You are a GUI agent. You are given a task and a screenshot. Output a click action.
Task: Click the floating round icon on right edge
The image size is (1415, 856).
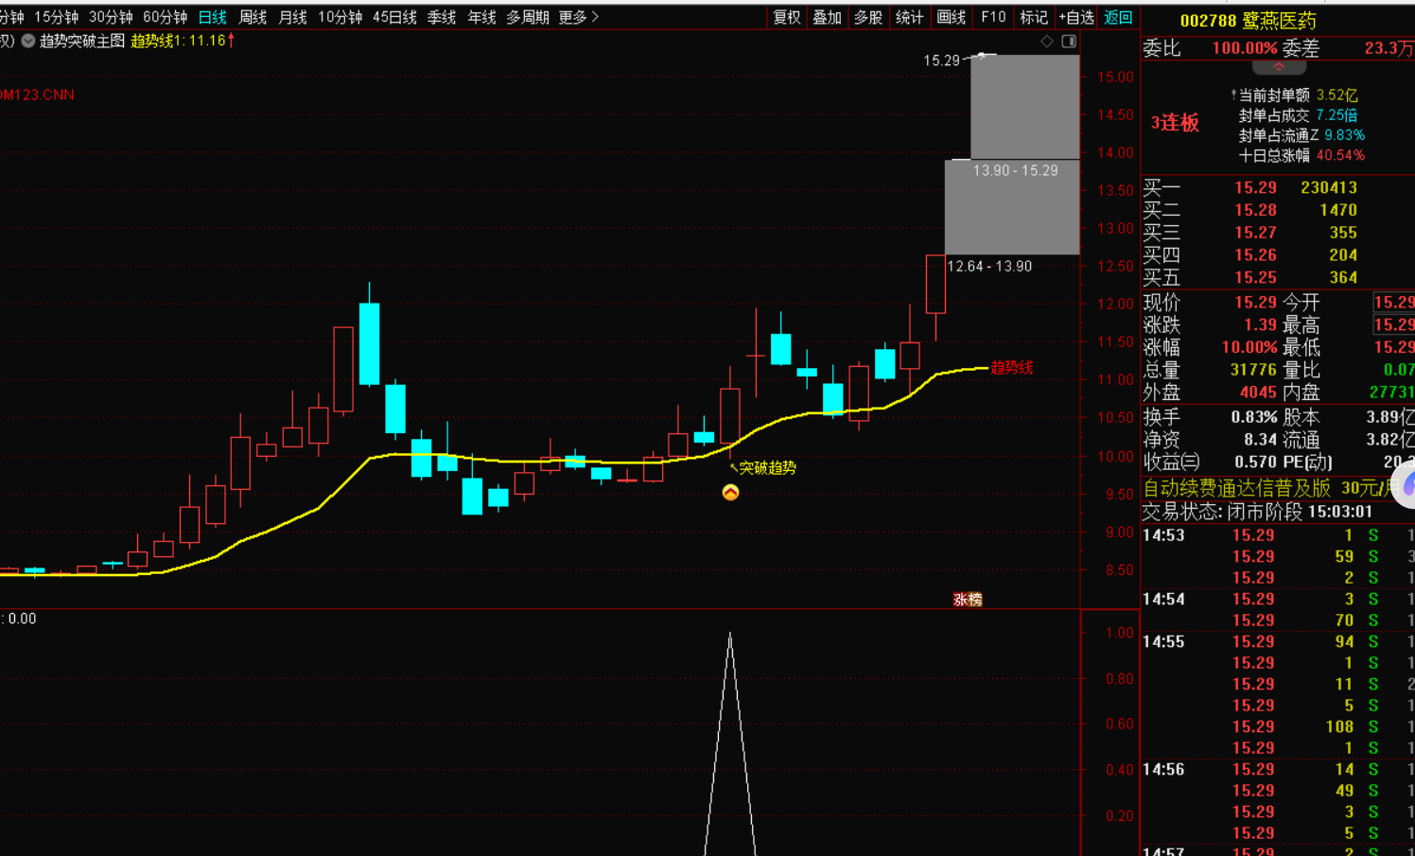[1406, 486]
